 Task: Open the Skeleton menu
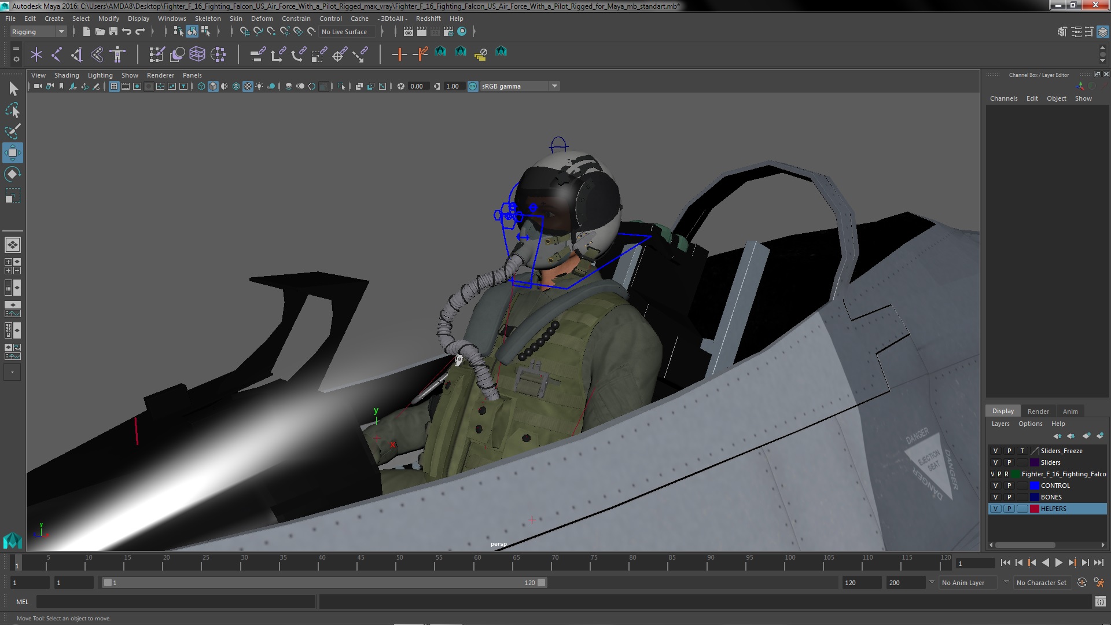click(x=208, y=19)
